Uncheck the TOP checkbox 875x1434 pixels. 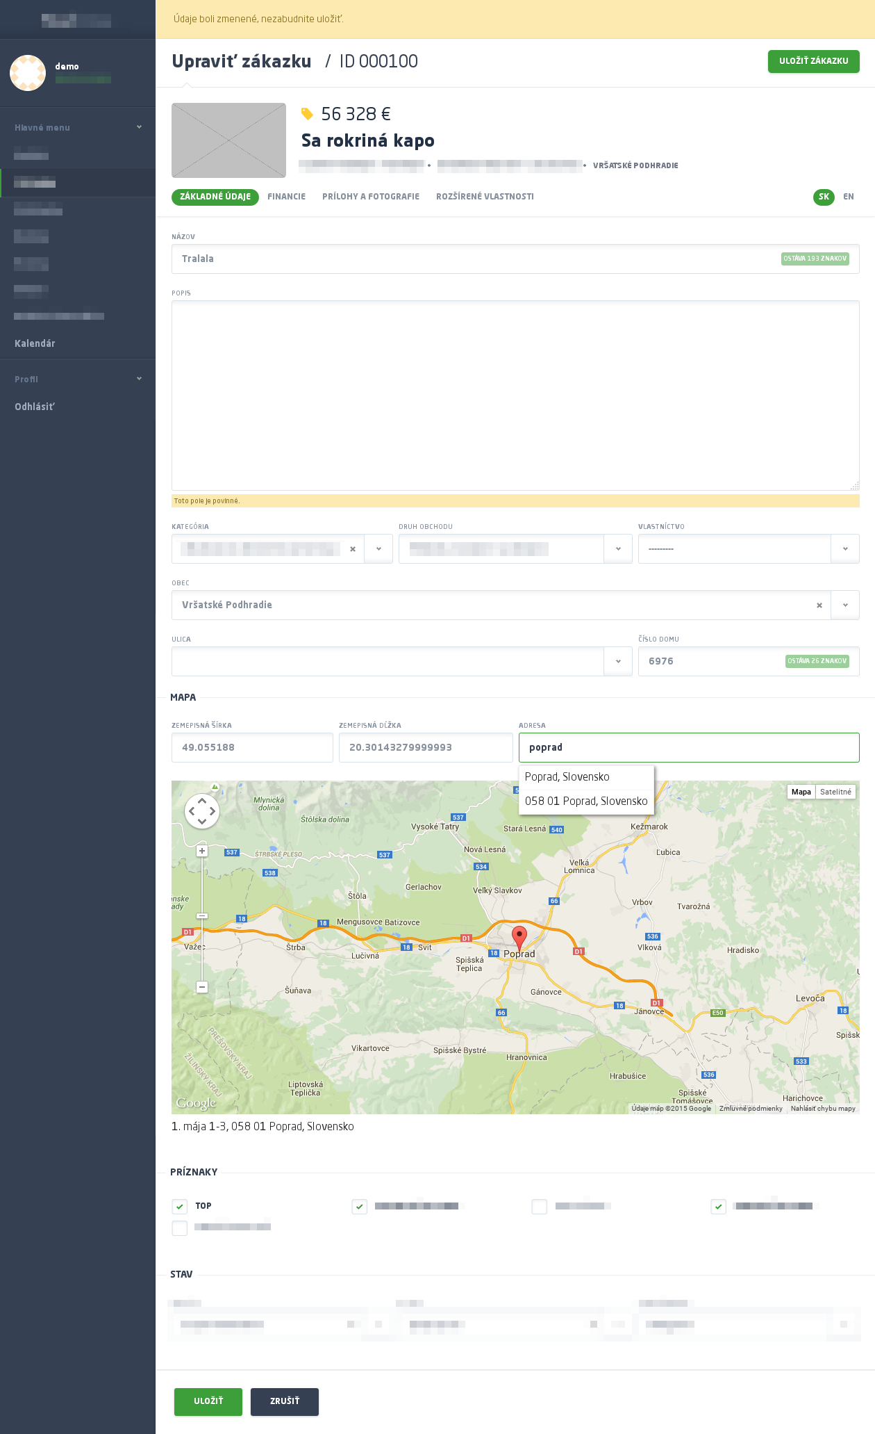pos(180,1206)
